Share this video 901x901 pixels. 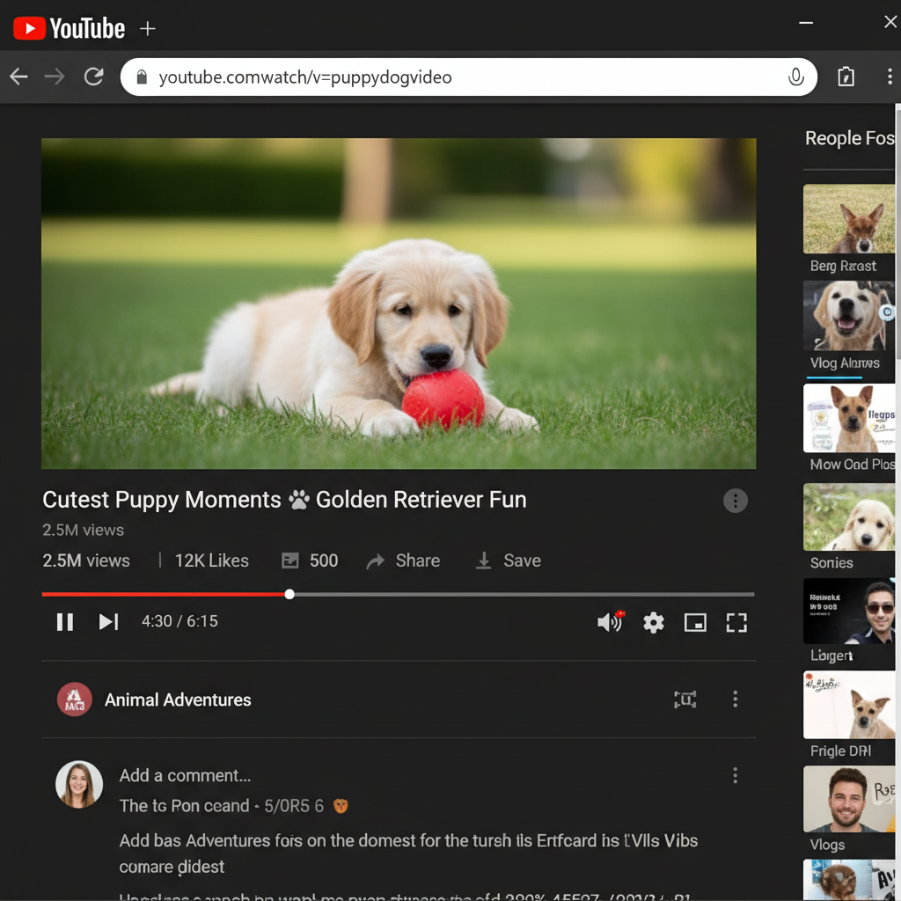tap(403, 560)
